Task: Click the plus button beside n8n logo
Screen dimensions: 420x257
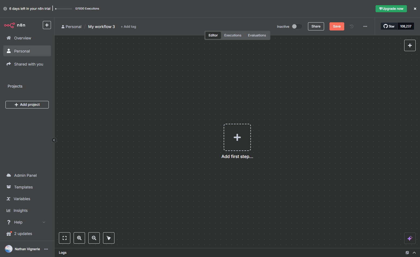Action: click(47, 25)
